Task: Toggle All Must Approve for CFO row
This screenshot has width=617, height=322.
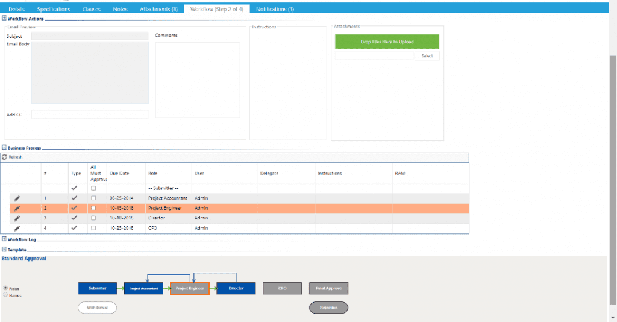Action: point(93,228)
